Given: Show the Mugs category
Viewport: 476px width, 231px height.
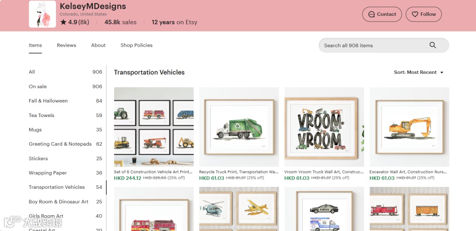Looking at the screenshot, I should coord(35,130).
